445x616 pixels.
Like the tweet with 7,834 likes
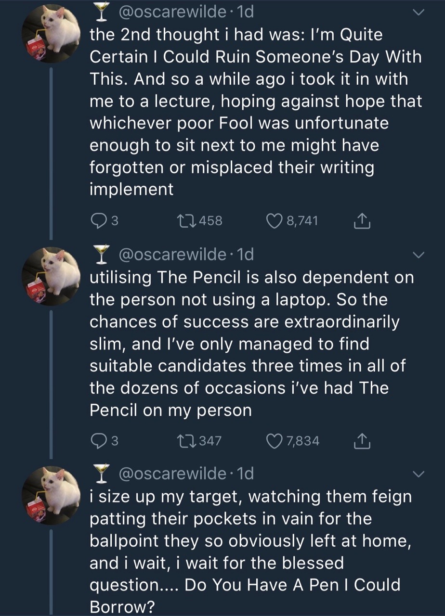pos(275,440)
